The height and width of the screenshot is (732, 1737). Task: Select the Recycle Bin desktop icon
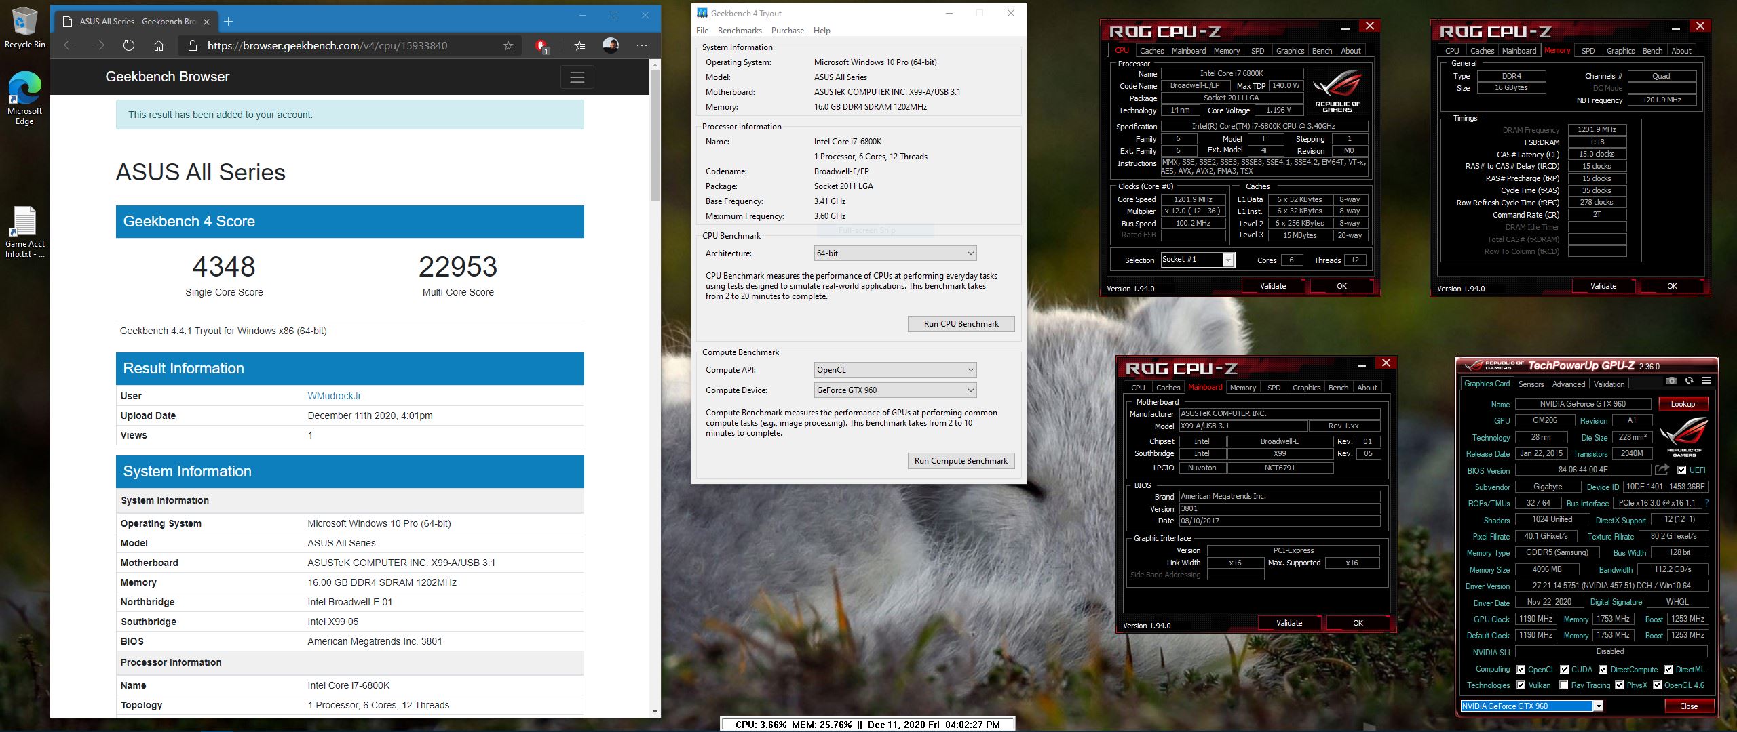(24, 28)
